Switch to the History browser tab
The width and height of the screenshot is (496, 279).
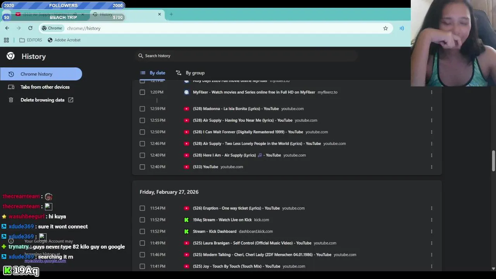click(x=127, y=14)
